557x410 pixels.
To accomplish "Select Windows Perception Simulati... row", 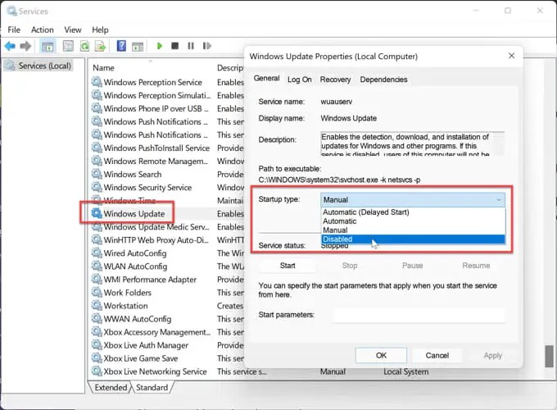I will 150,95.
